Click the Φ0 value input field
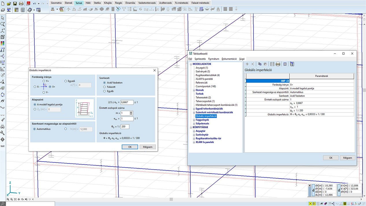 click(125, 126)
